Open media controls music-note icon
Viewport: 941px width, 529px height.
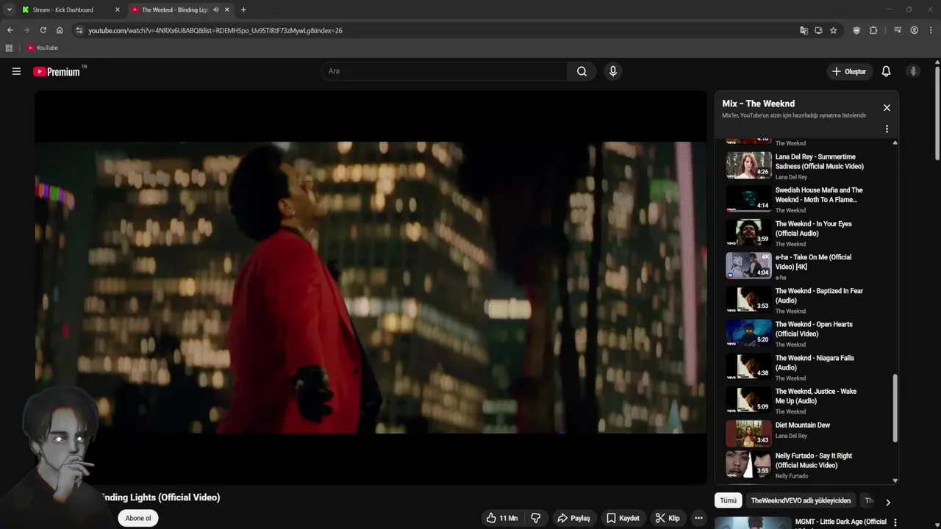click(898, 30)
